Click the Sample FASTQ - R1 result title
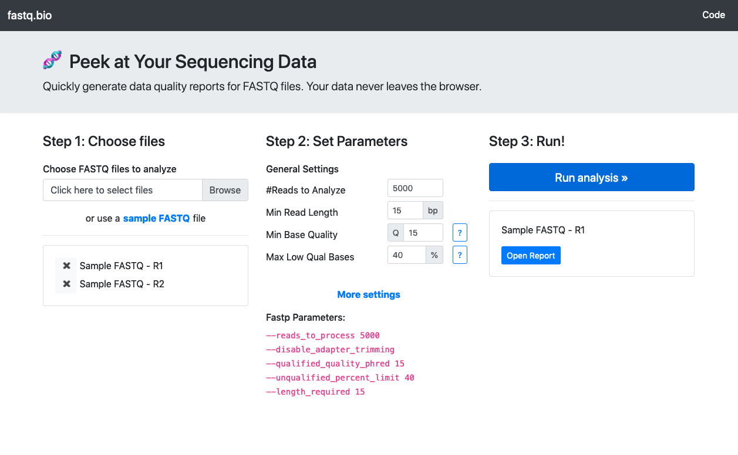Screen dimensions: 738x455 (543, 230)
